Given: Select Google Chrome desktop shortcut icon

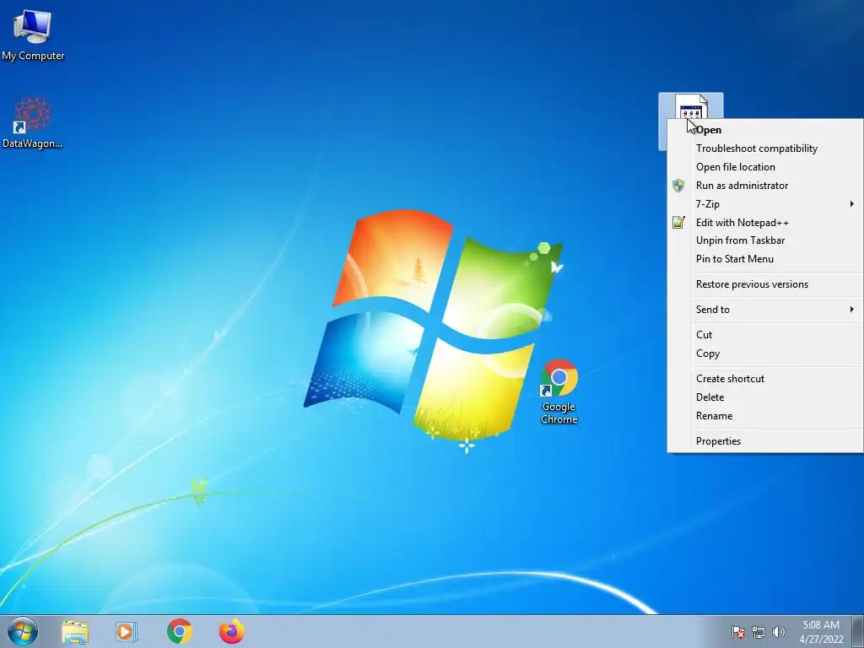Looking at the screenshot, I should [559, 391].
